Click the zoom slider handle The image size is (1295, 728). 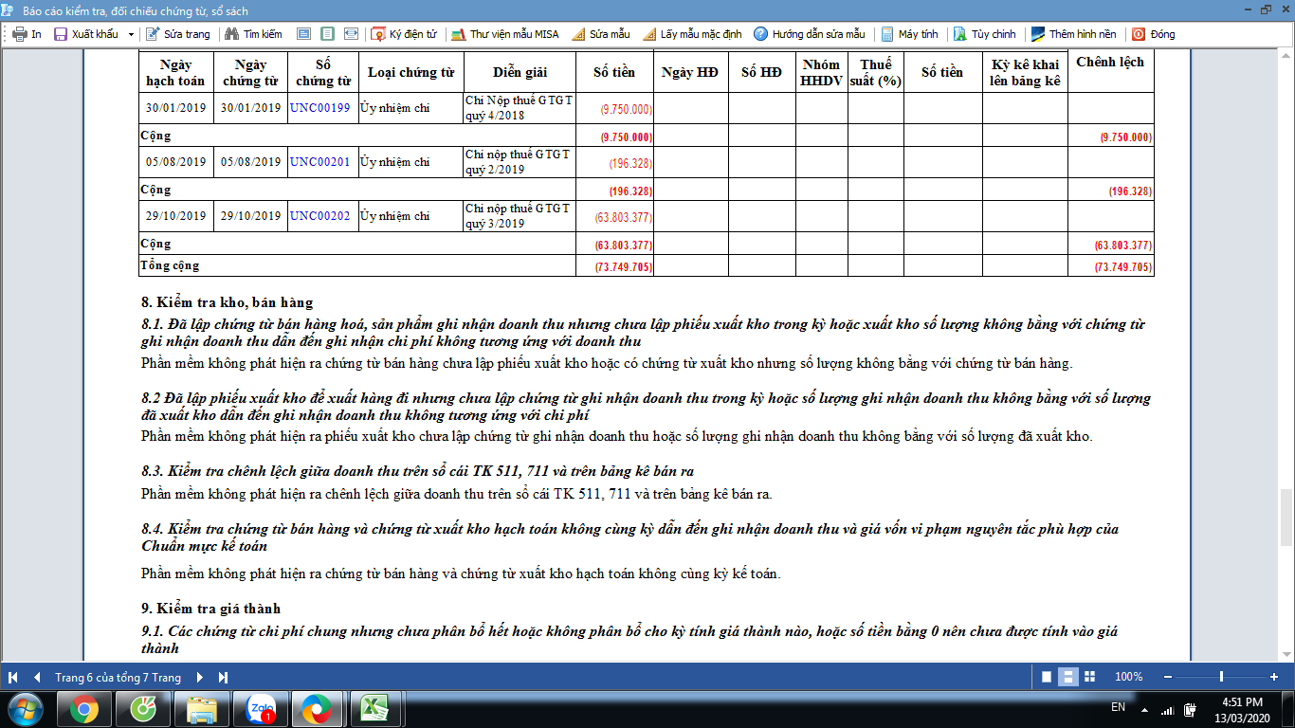1221,677
